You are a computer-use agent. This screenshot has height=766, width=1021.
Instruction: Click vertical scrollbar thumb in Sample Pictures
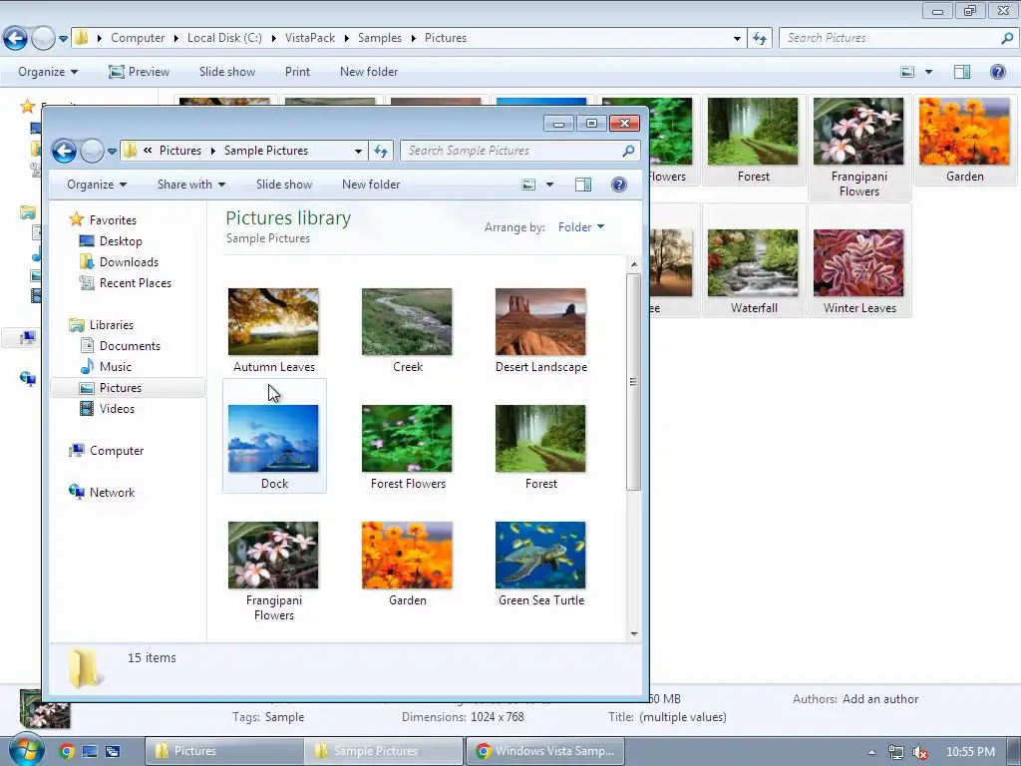coord(633,382)
